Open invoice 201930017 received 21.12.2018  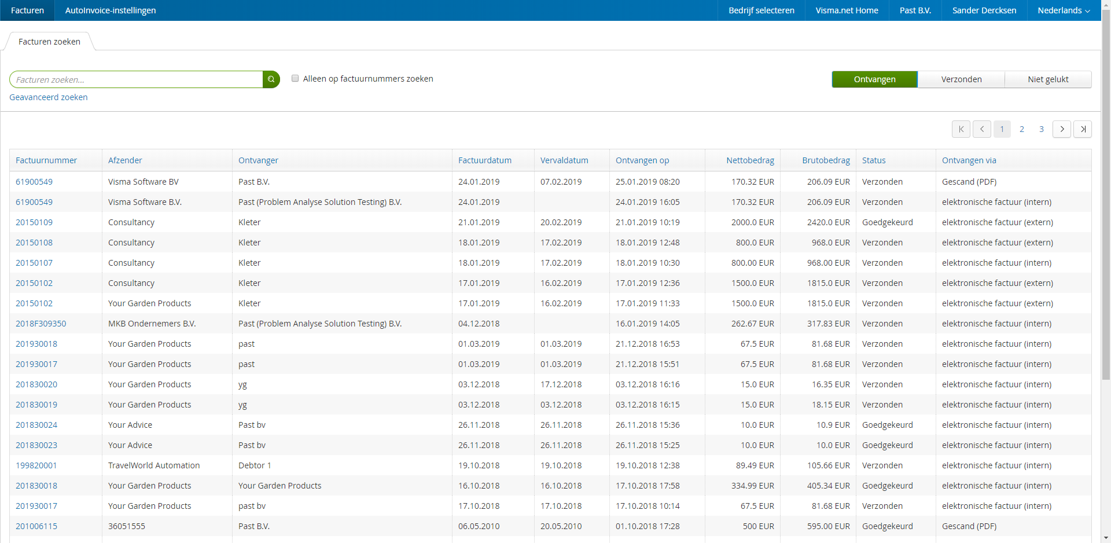click(x=36, y=364)
